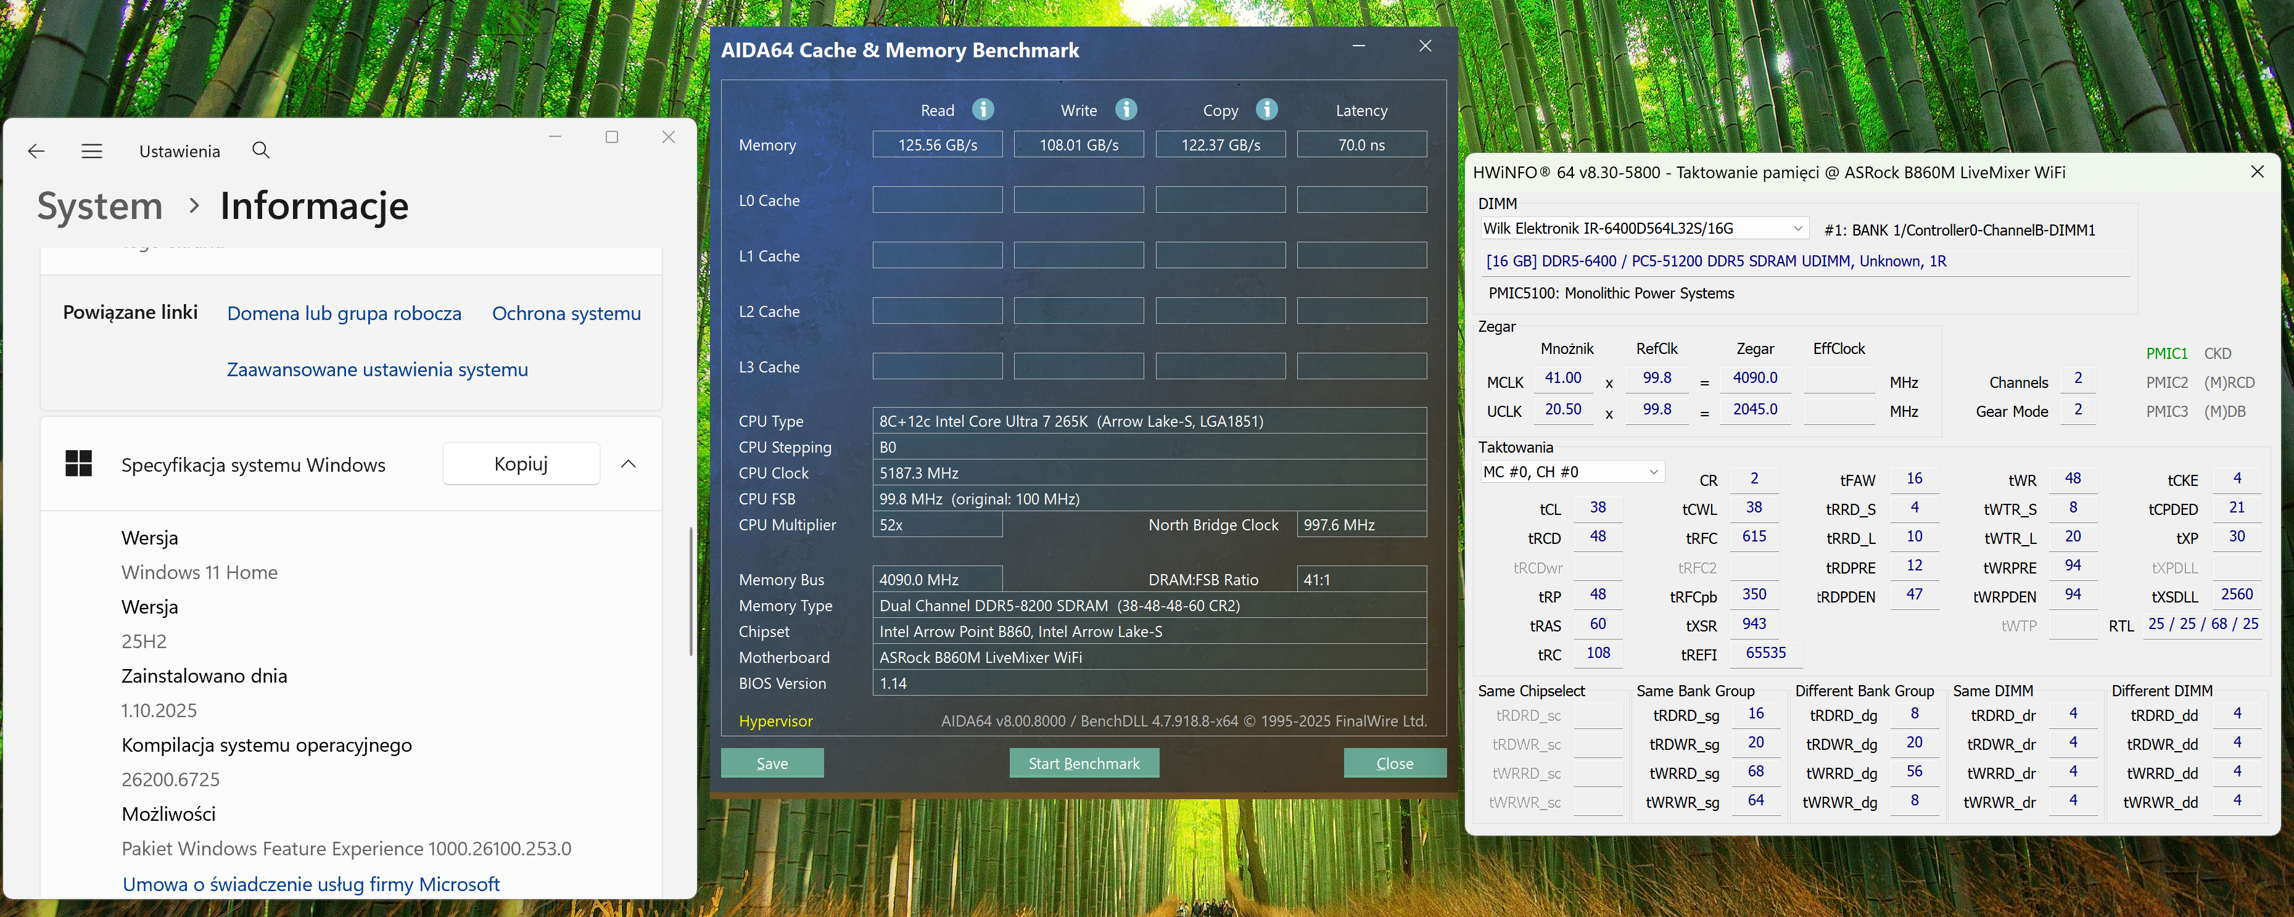Collapse the Specyfikacja systemu Windows section
Screen dimensions: 2294x917
tap(628, 464)
